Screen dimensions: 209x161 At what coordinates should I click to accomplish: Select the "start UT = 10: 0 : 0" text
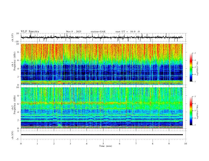point(127,32)
